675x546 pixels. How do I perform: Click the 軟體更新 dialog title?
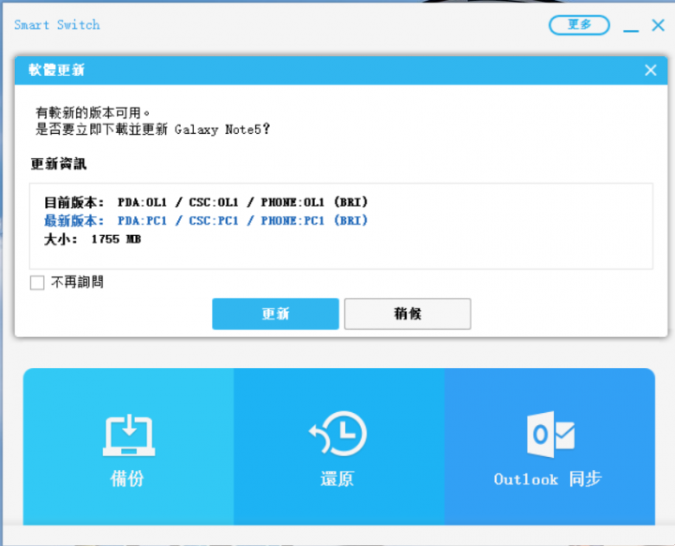coord(56,69)
